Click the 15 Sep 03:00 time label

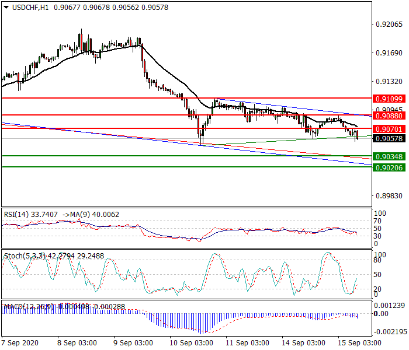360,343
